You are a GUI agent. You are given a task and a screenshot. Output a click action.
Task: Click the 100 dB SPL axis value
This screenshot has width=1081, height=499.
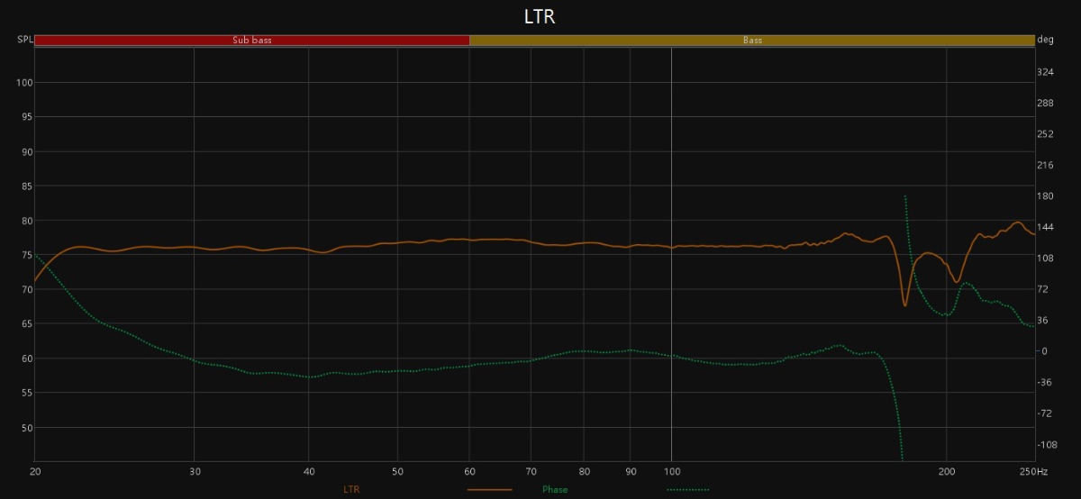pyautogui.click(x=24, y=83)
